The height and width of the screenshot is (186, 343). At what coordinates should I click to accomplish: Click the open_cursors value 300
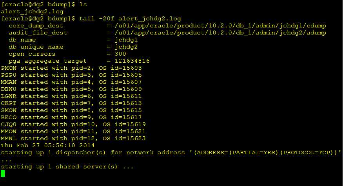tap(120, 54)
